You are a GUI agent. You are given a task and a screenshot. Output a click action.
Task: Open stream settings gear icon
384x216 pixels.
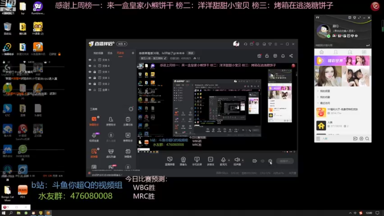270,161
